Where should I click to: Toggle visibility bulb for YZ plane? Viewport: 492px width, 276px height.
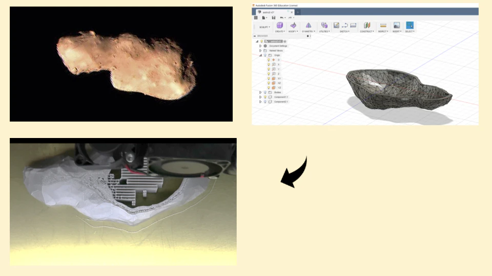[x=269, y=87]
